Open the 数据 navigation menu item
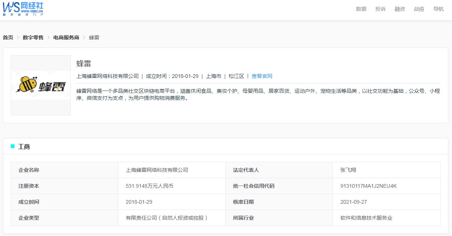 [361, 9]
